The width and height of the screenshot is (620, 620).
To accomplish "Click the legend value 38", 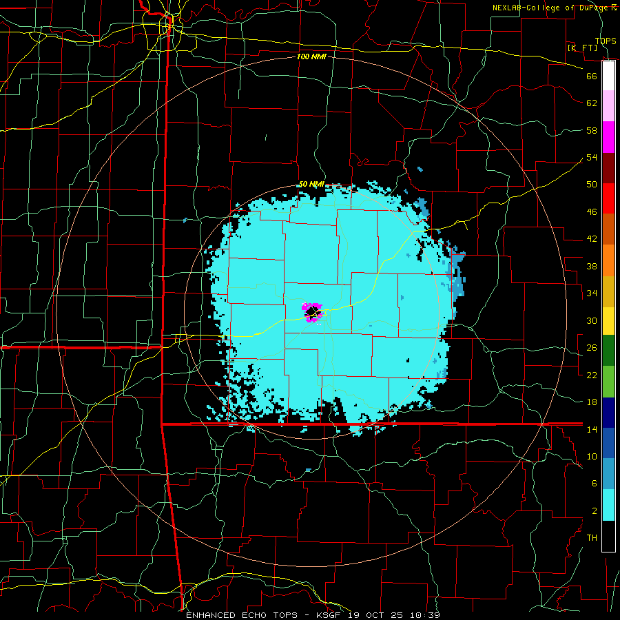I will (592, 266).
